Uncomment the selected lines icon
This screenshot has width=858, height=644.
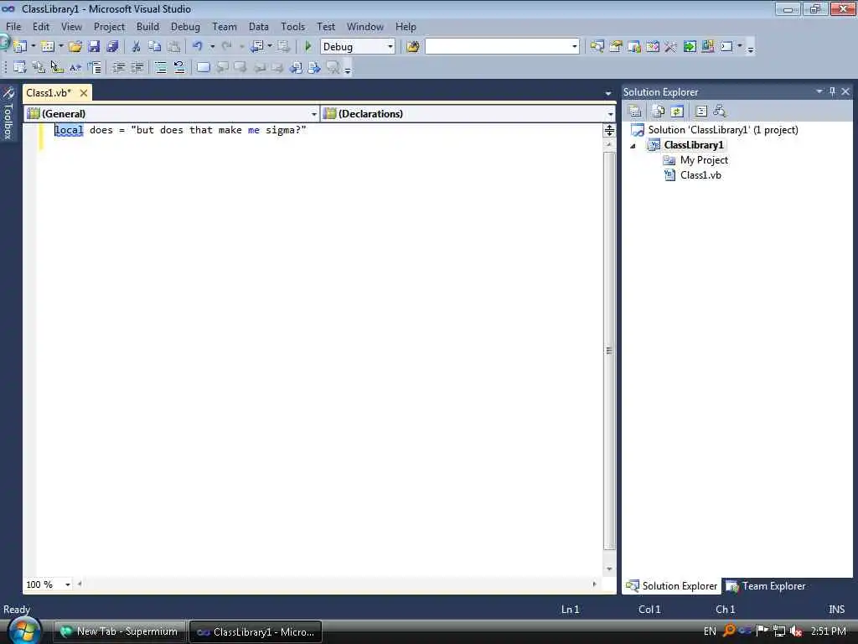click(179, 67)
